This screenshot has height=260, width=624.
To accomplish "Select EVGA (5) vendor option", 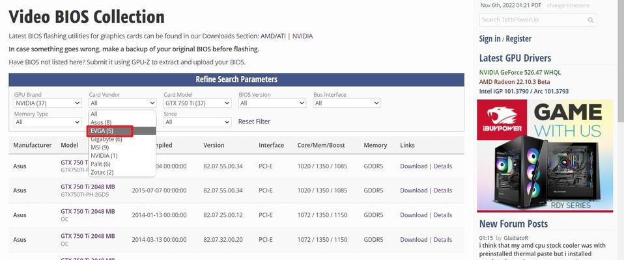I will (122, 131).
